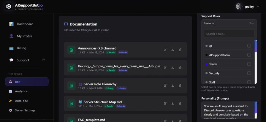Edit the #announces (KB channel) document
Screen dimensions: 266x122
[x=165, y=50]
